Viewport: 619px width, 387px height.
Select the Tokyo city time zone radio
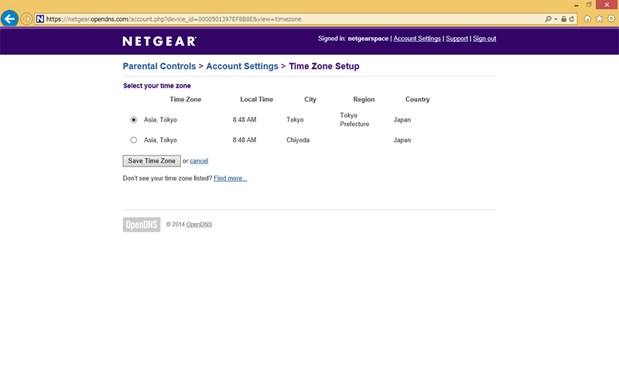pyautogui.click(x=134, y=120)
